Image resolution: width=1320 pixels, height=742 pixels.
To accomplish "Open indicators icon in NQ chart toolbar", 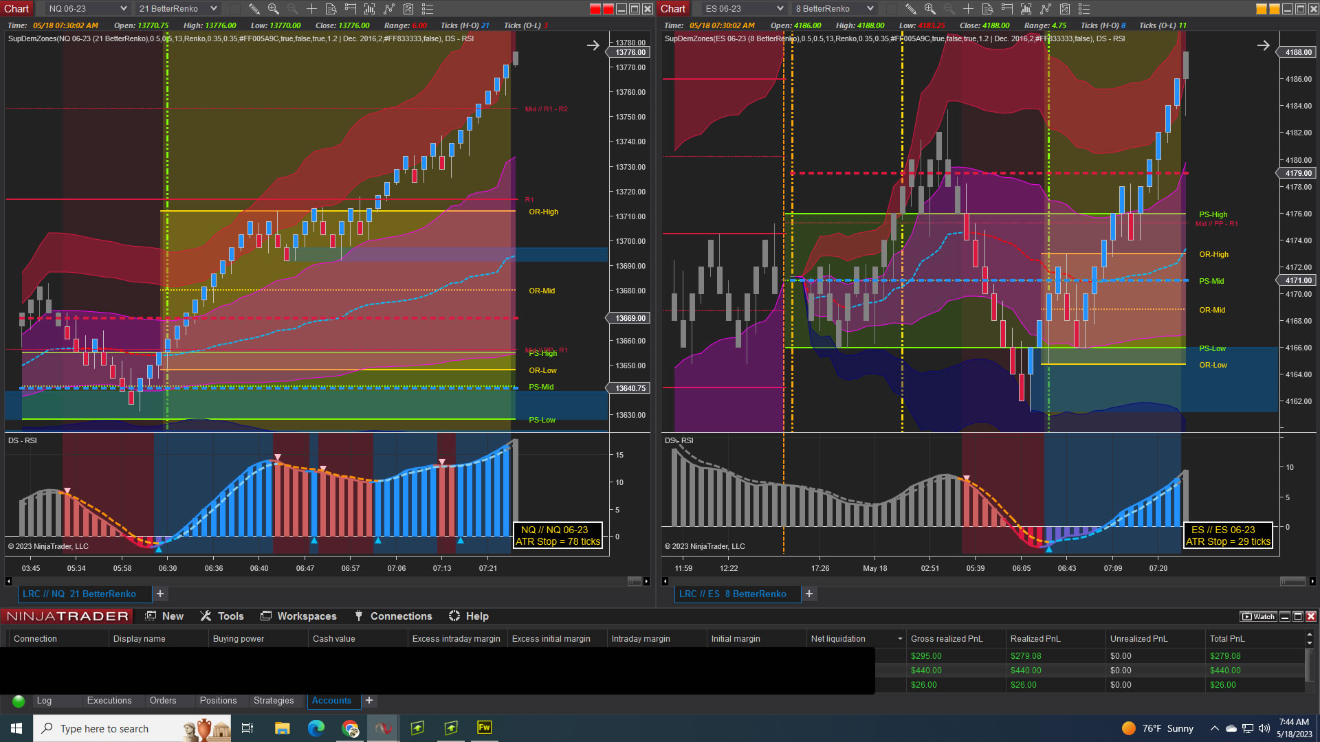I will coord(389,9).
